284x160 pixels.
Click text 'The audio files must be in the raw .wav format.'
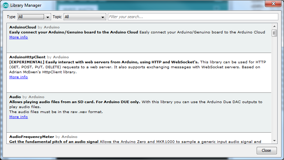tap(56, 112)
